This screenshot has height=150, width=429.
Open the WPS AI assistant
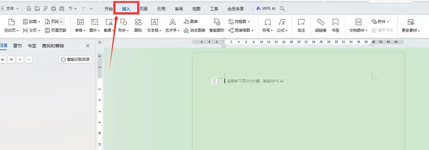coord(266,9)
